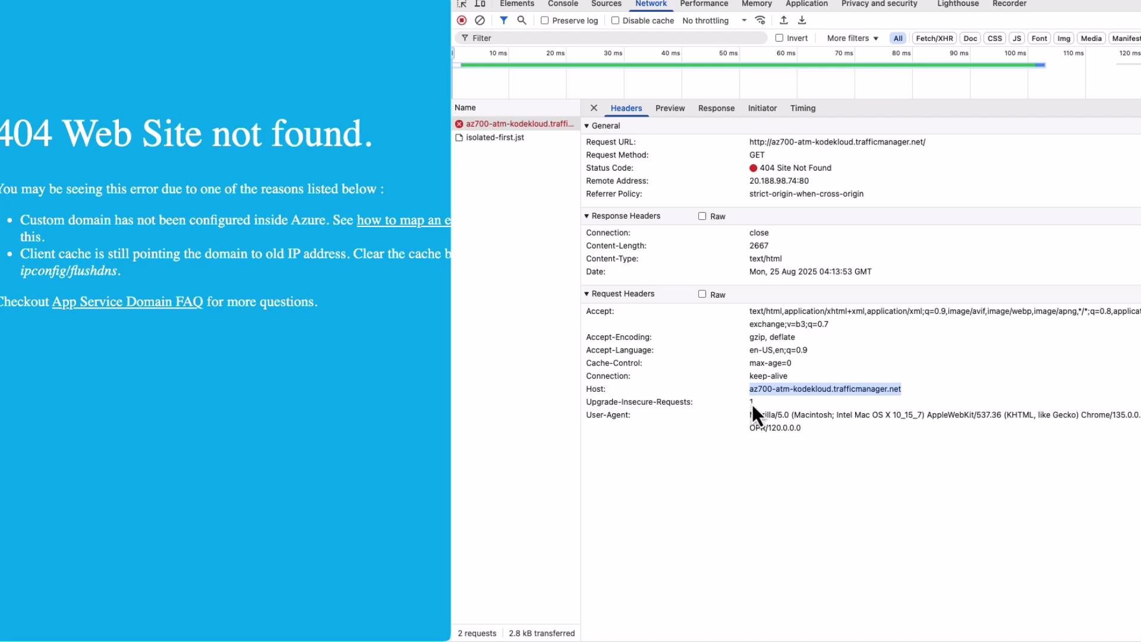This screenshot has width=1141, height=642.
Task: Open the how to map link
Action: click(404, 221)
